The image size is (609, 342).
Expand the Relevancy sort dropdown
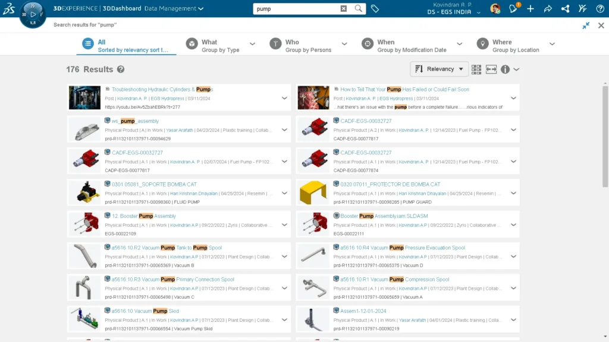pyautogui.click(x=438, y=69)
